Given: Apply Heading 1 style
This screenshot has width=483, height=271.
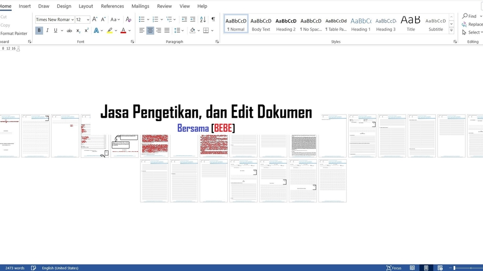Looking at the screenshot, I should (x=361, y=24).
